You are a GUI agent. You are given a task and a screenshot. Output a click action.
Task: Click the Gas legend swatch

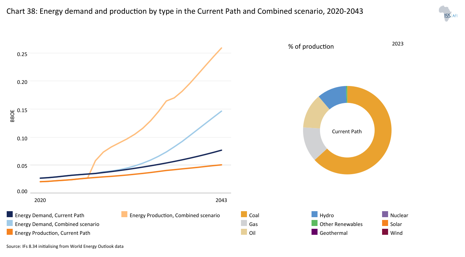coord(244,223)
